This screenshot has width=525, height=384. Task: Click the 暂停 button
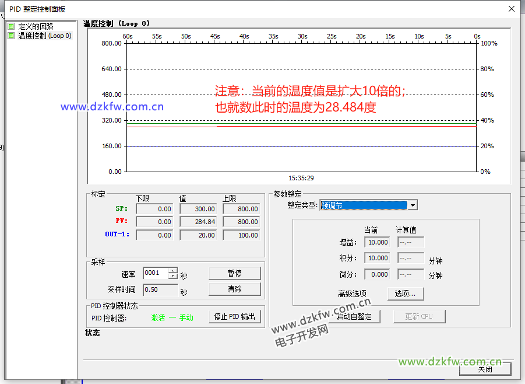tap(234, 273)
